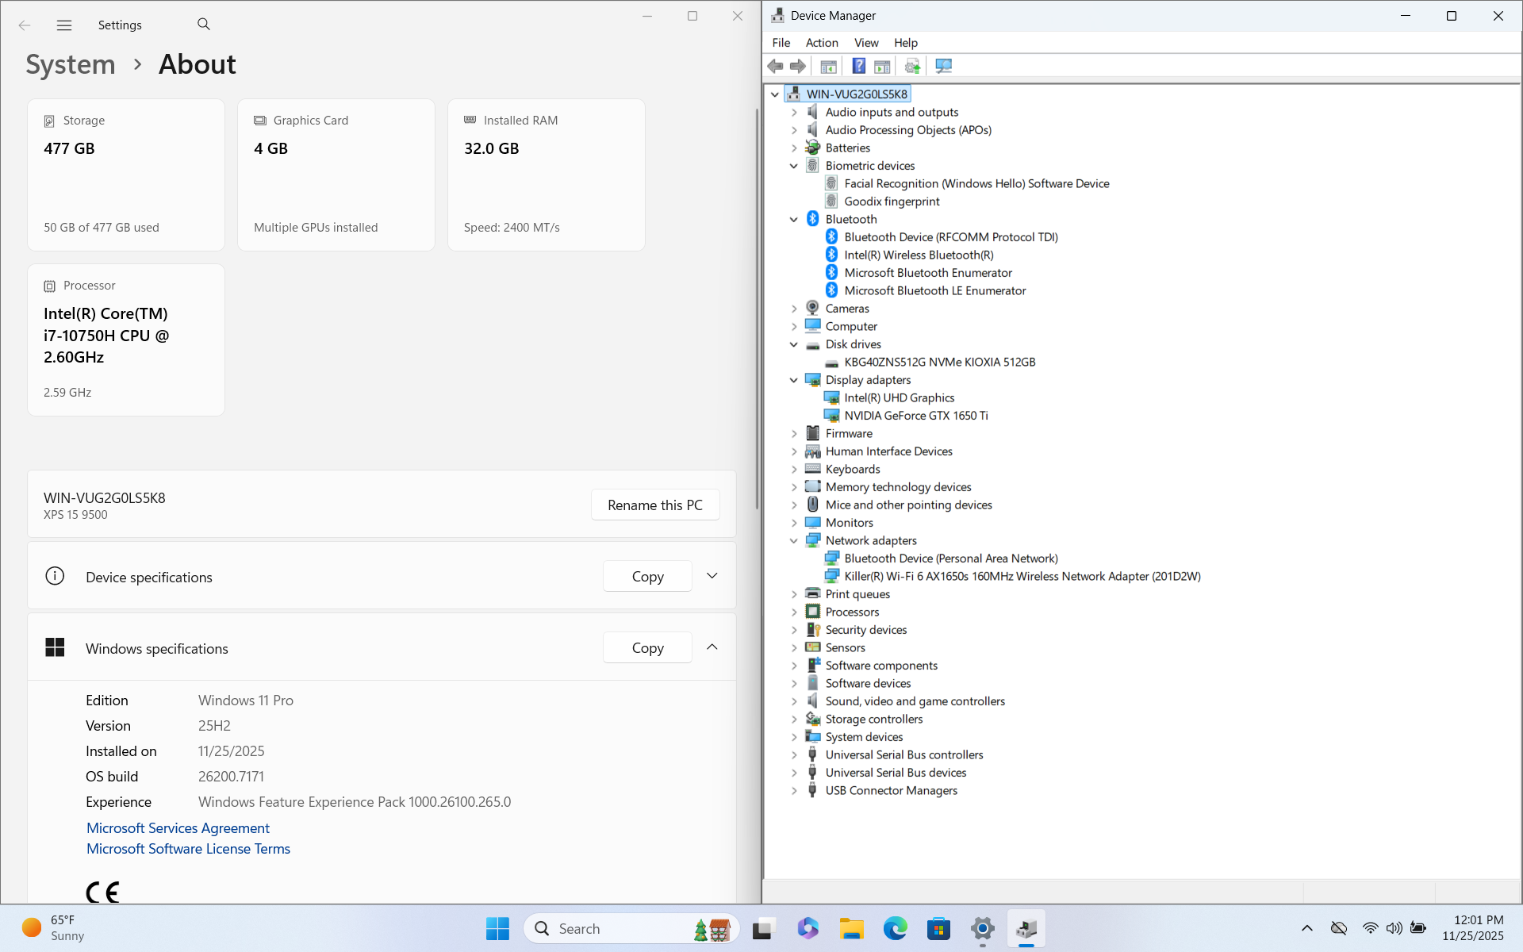This screenshot has height=952, width=1523.
Task: Click the Settings search magnifier icon
Action: tap(204, 25)
